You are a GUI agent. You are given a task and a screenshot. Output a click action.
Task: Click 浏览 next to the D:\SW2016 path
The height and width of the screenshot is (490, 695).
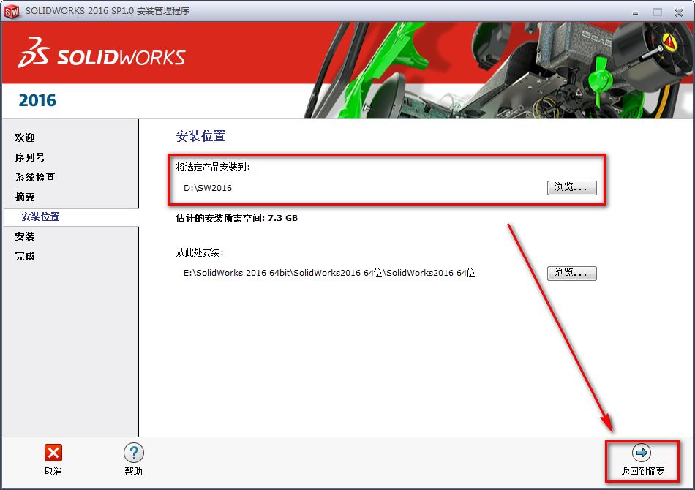tap(571, 187)
